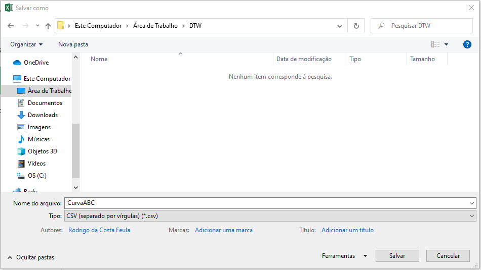This screenshot has width=481, height=270.
Task: Go up one folder level
Action: click(48, 26)
